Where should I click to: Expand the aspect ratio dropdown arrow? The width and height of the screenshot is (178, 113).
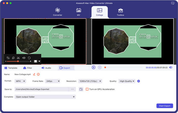point(39,61)
